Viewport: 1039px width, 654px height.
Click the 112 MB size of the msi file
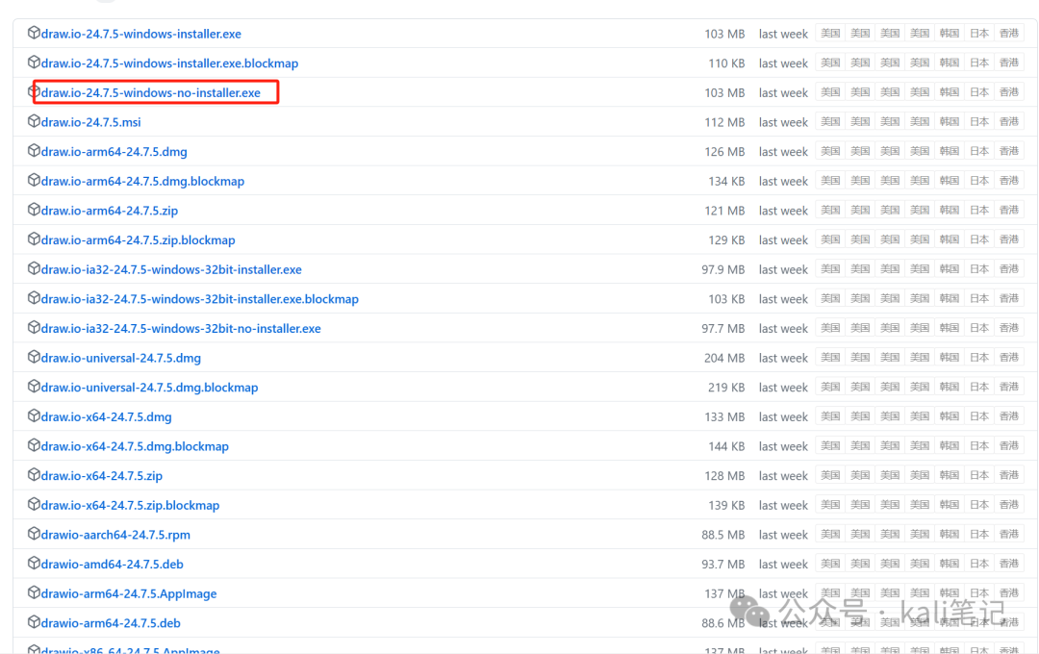click(724, 122)
